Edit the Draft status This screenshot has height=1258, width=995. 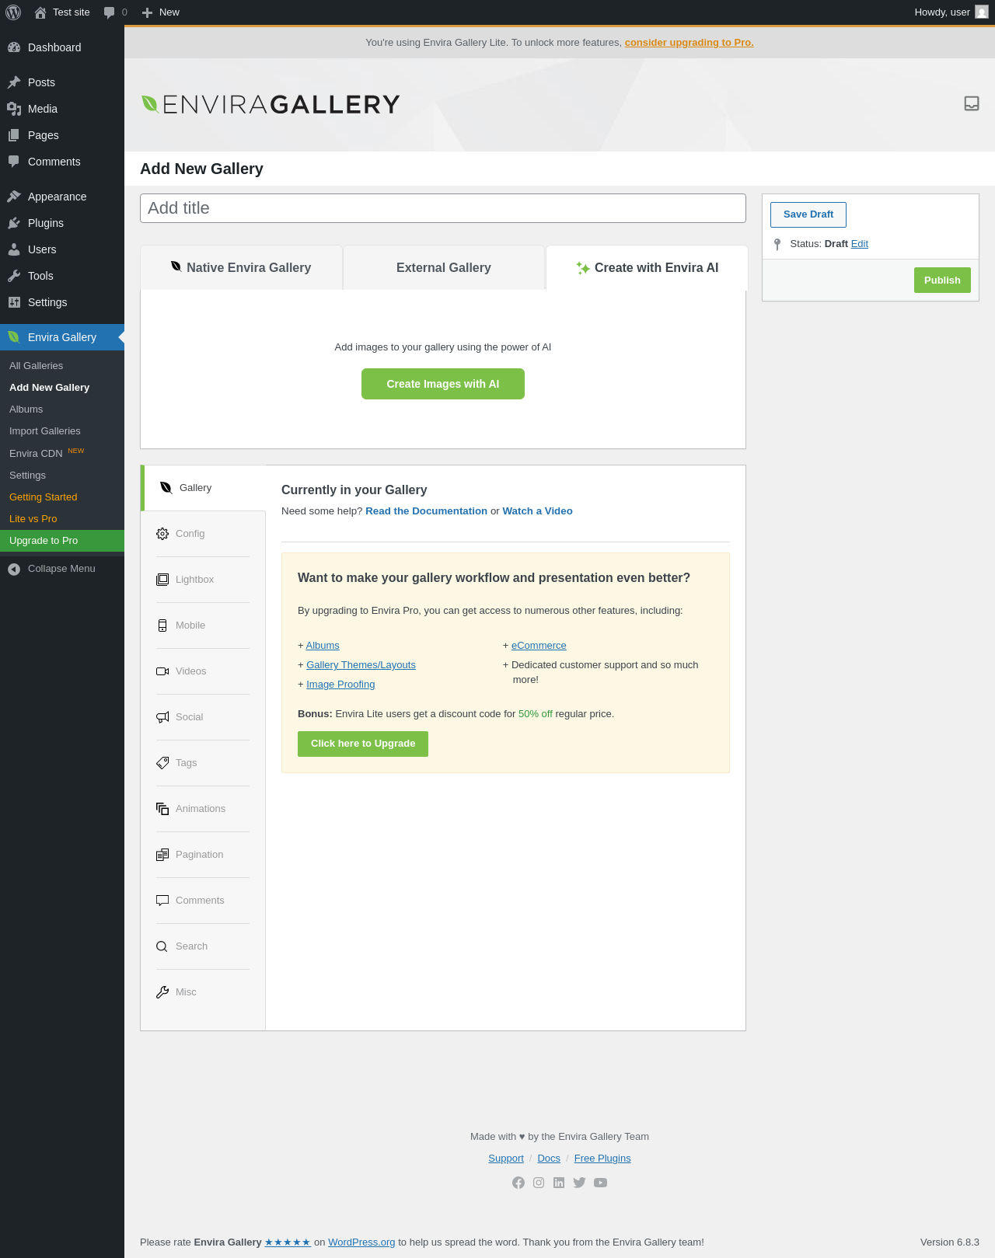[859, 244]
